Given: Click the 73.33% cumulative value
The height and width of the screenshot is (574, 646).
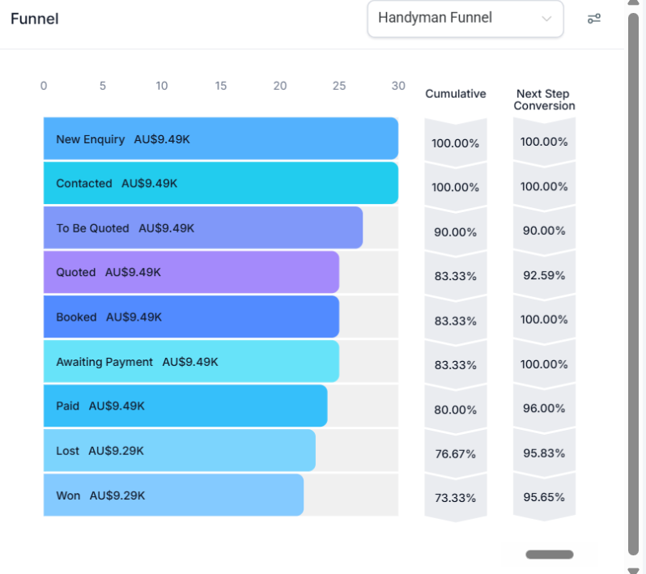Looking at the screenshot, I should (x=455, y=498).
